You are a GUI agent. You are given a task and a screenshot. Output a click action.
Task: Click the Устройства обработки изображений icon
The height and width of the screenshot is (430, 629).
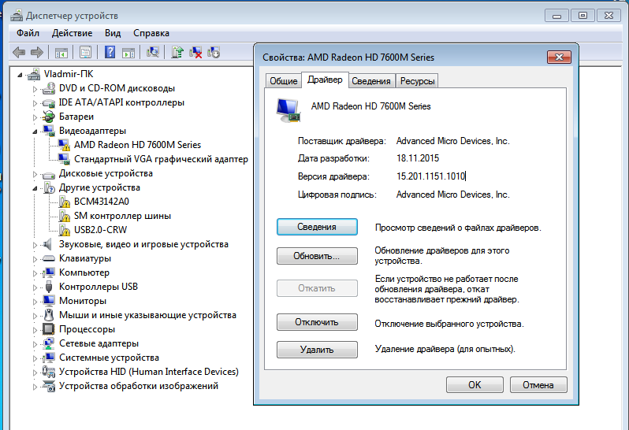pos(49,386)
